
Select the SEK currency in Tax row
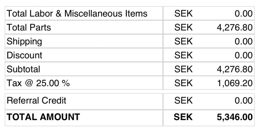point(183,83)
